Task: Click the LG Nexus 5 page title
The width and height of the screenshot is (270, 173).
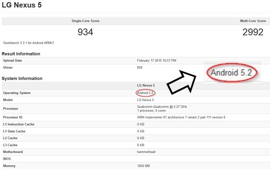Action: click(x=22, y=5)
